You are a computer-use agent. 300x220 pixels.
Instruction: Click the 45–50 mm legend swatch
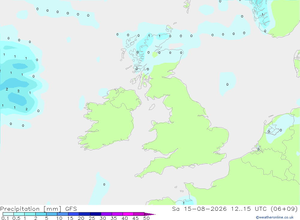click(139, 214)
